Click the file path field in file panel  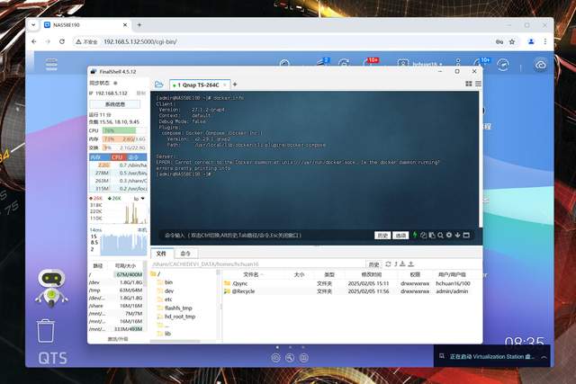click(257, 264)
